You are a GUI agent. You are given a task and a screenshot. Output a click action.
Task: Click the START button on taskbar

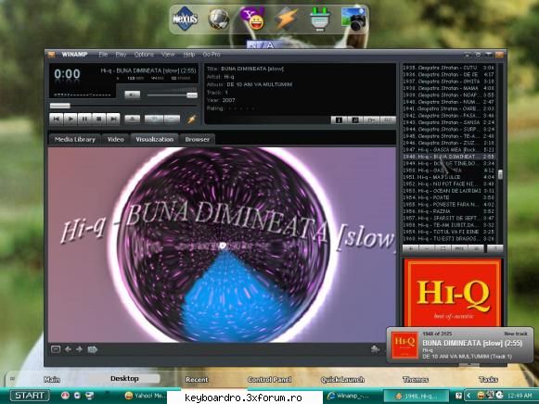pyautogui.click(x=30, y=396)
